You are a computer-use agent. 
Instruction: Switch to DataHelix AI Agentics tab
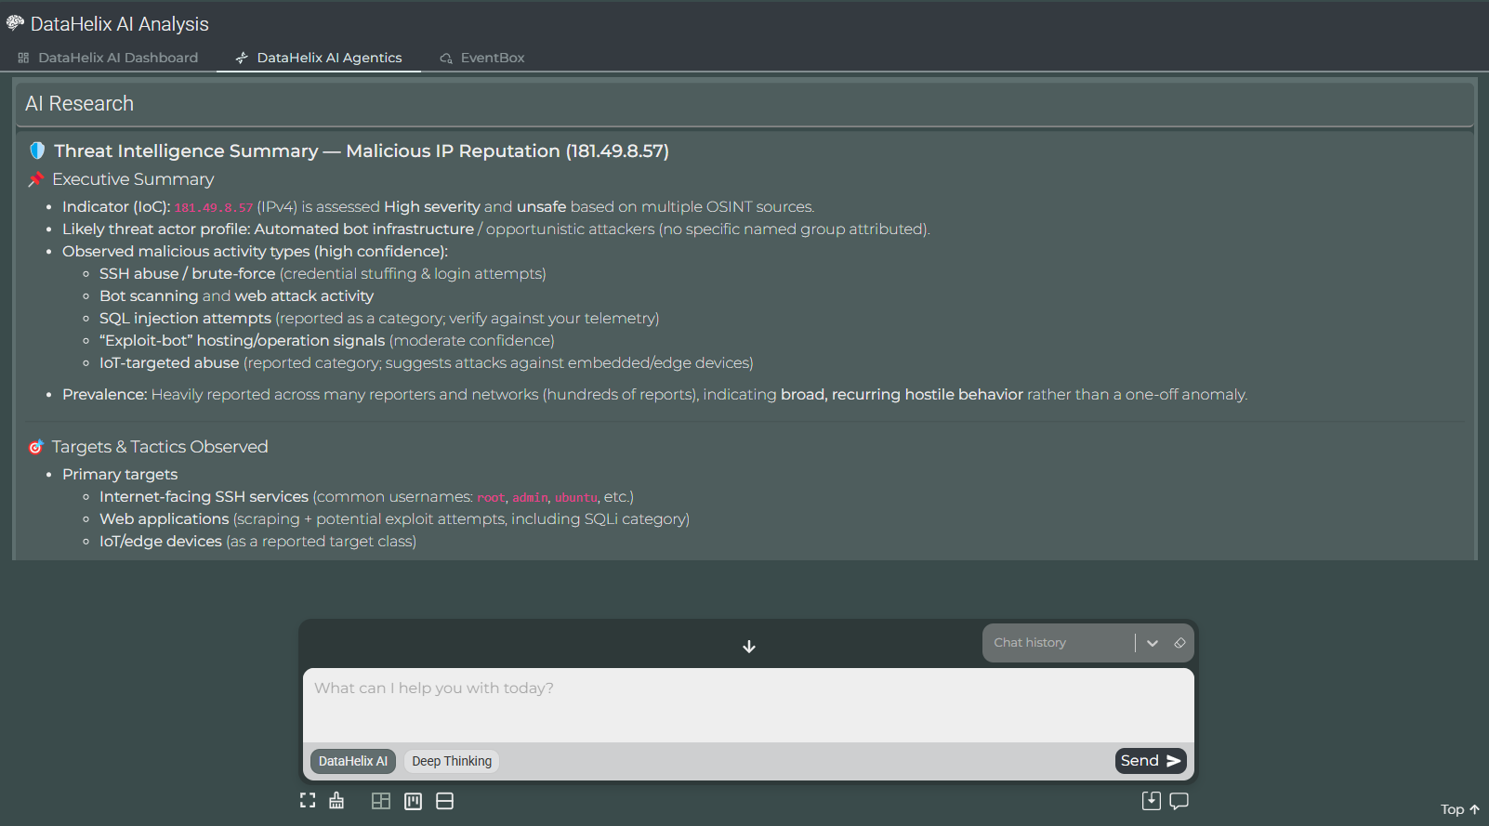[319, 58]
